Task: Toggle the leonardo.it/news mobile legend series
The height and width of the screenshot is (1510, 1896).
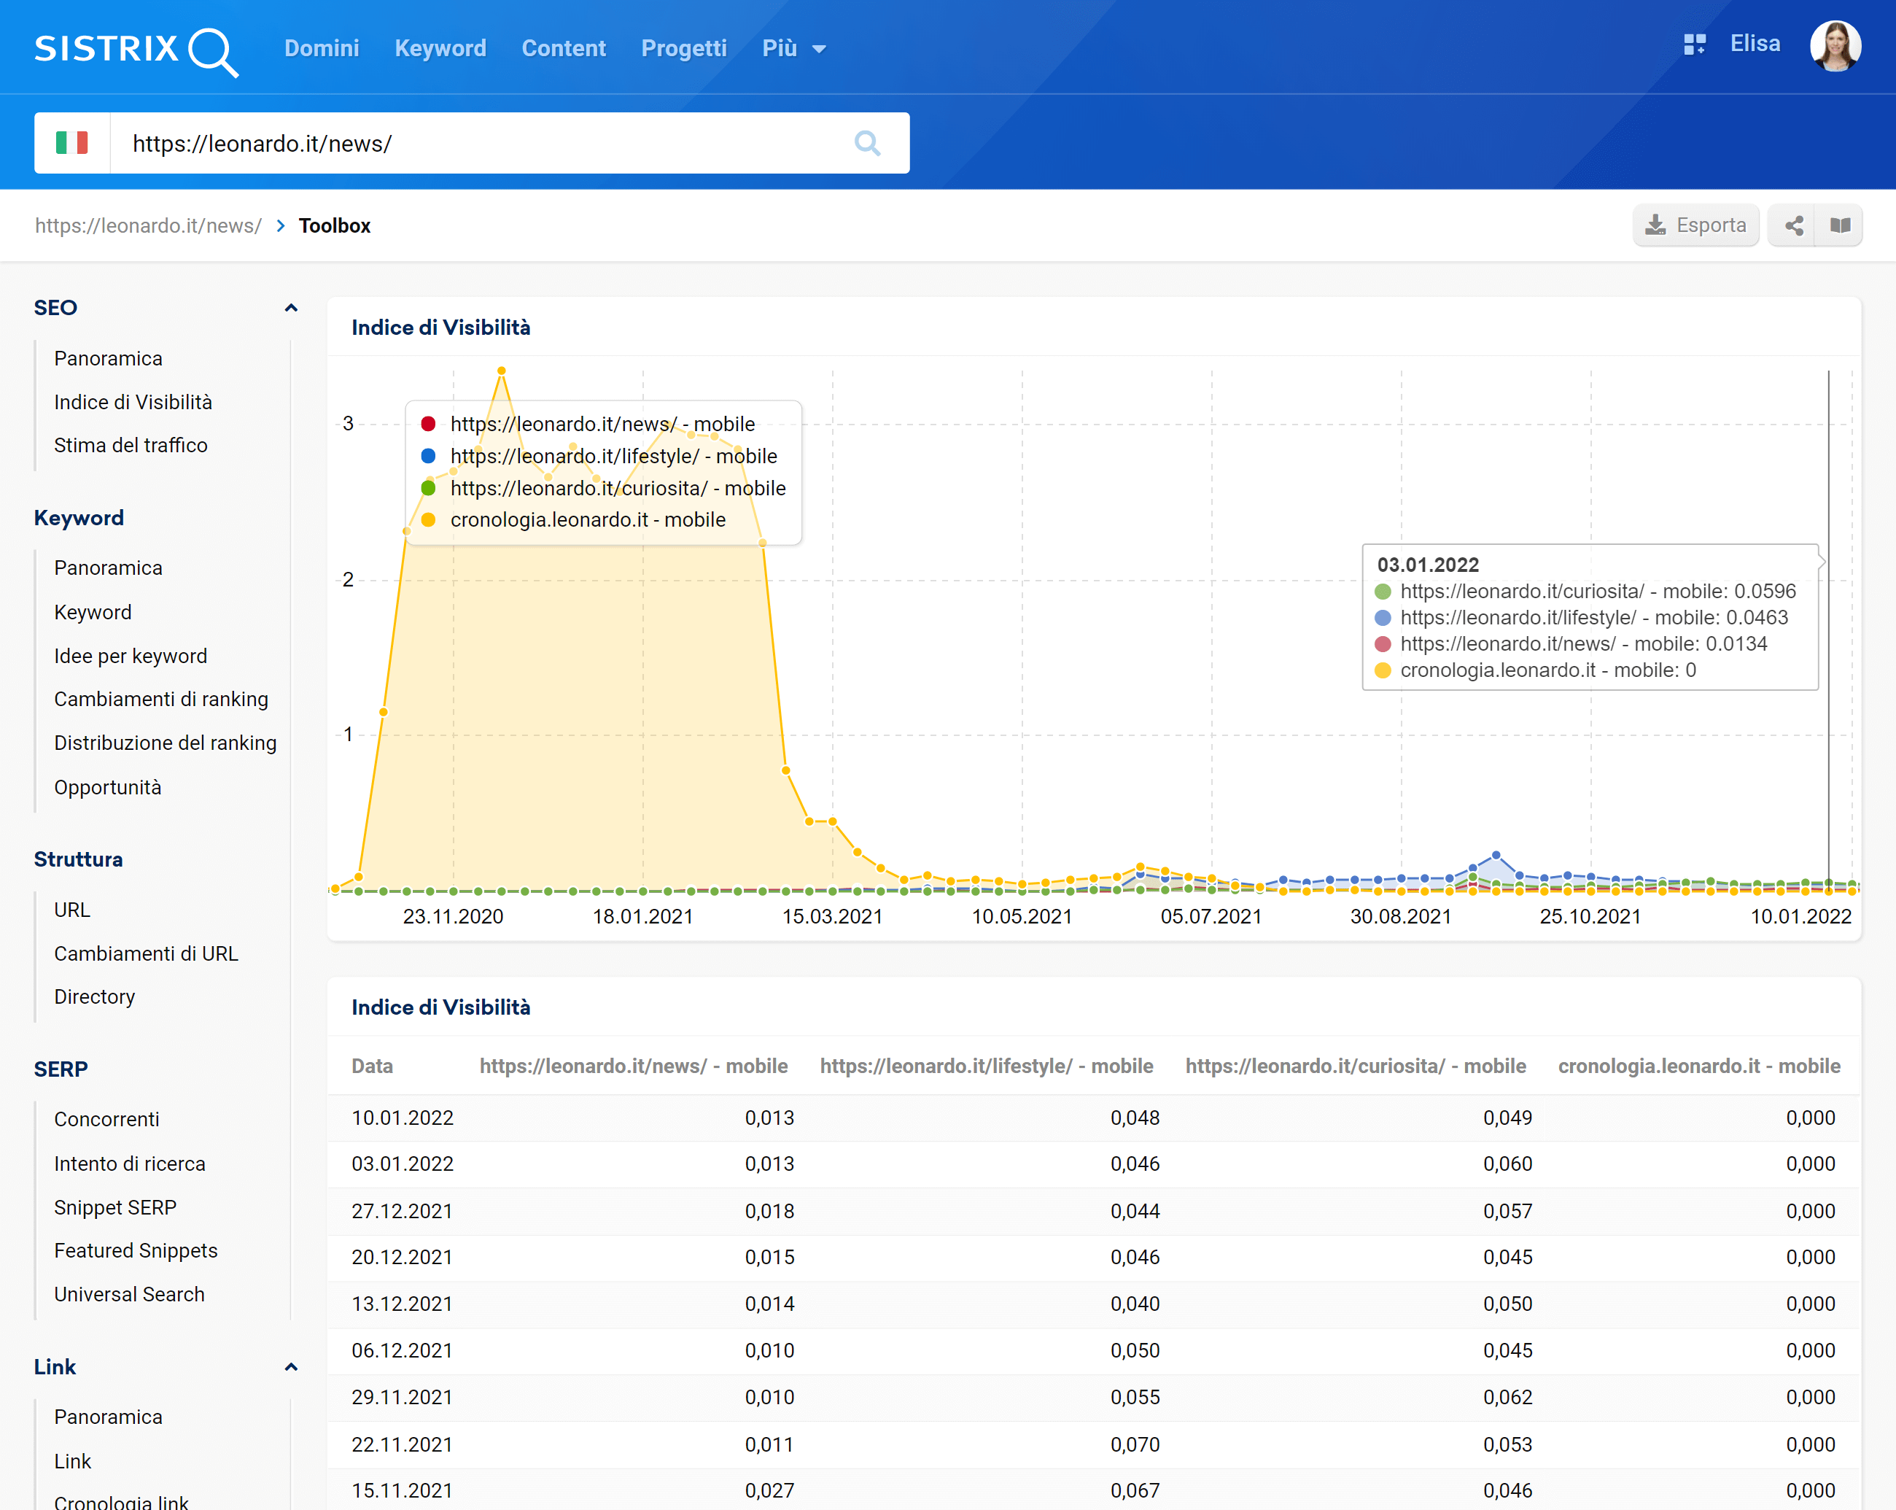Action: point(588,424)
